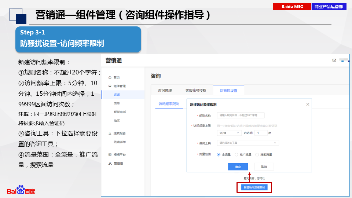Image resolution: width=352 pixels, height=198 pixels.
Task: Open the mail envelope icon in header
Action: click(x=334, y=60)
